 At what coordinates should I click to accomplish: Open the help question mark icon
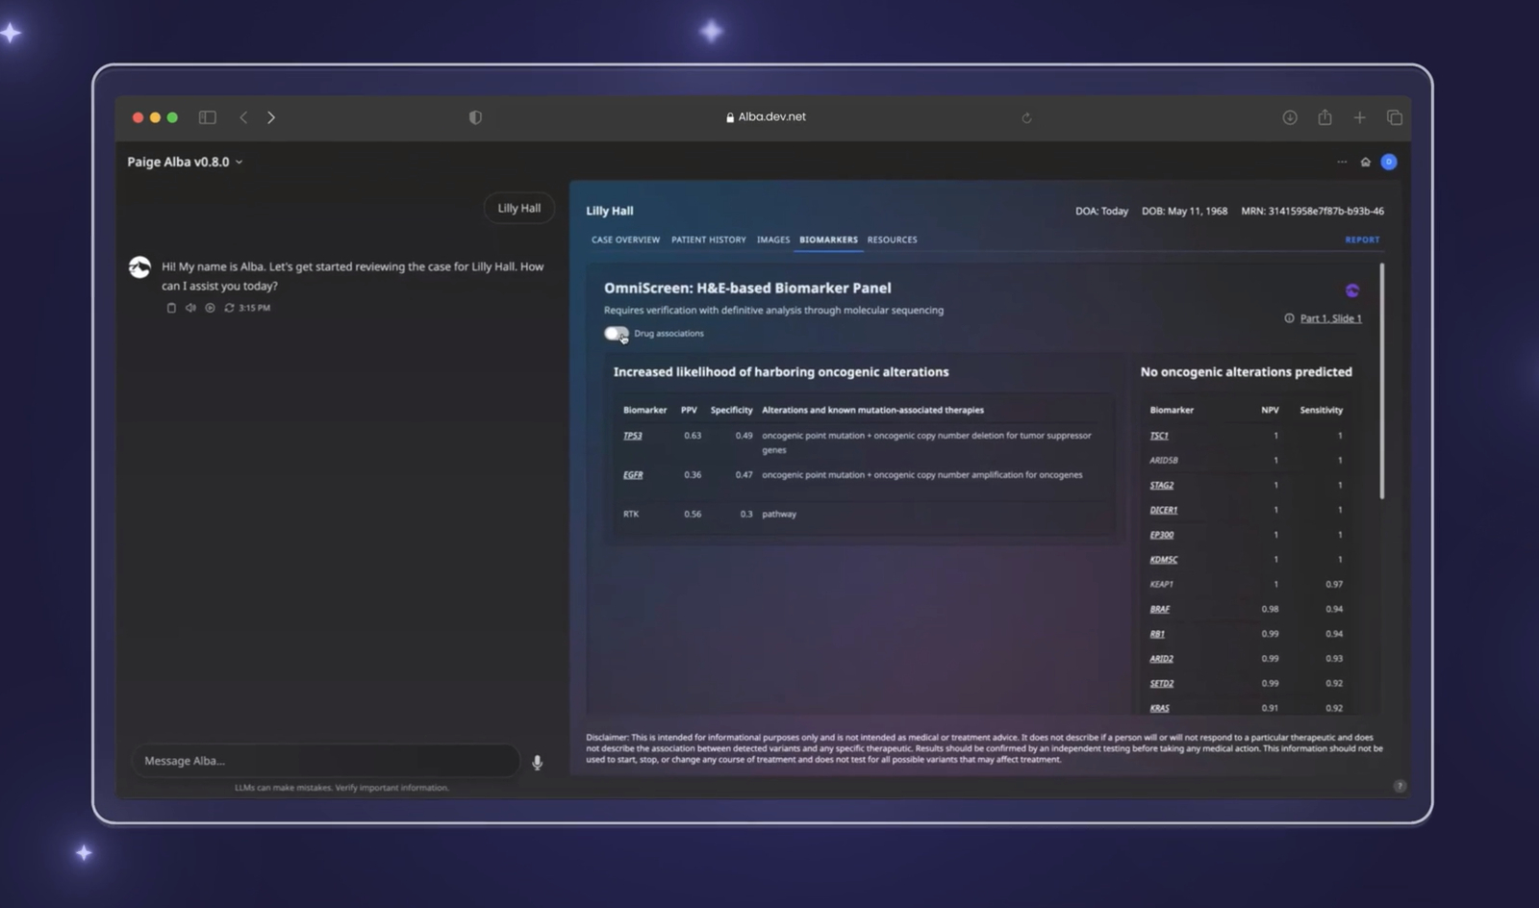(1400, 786)
